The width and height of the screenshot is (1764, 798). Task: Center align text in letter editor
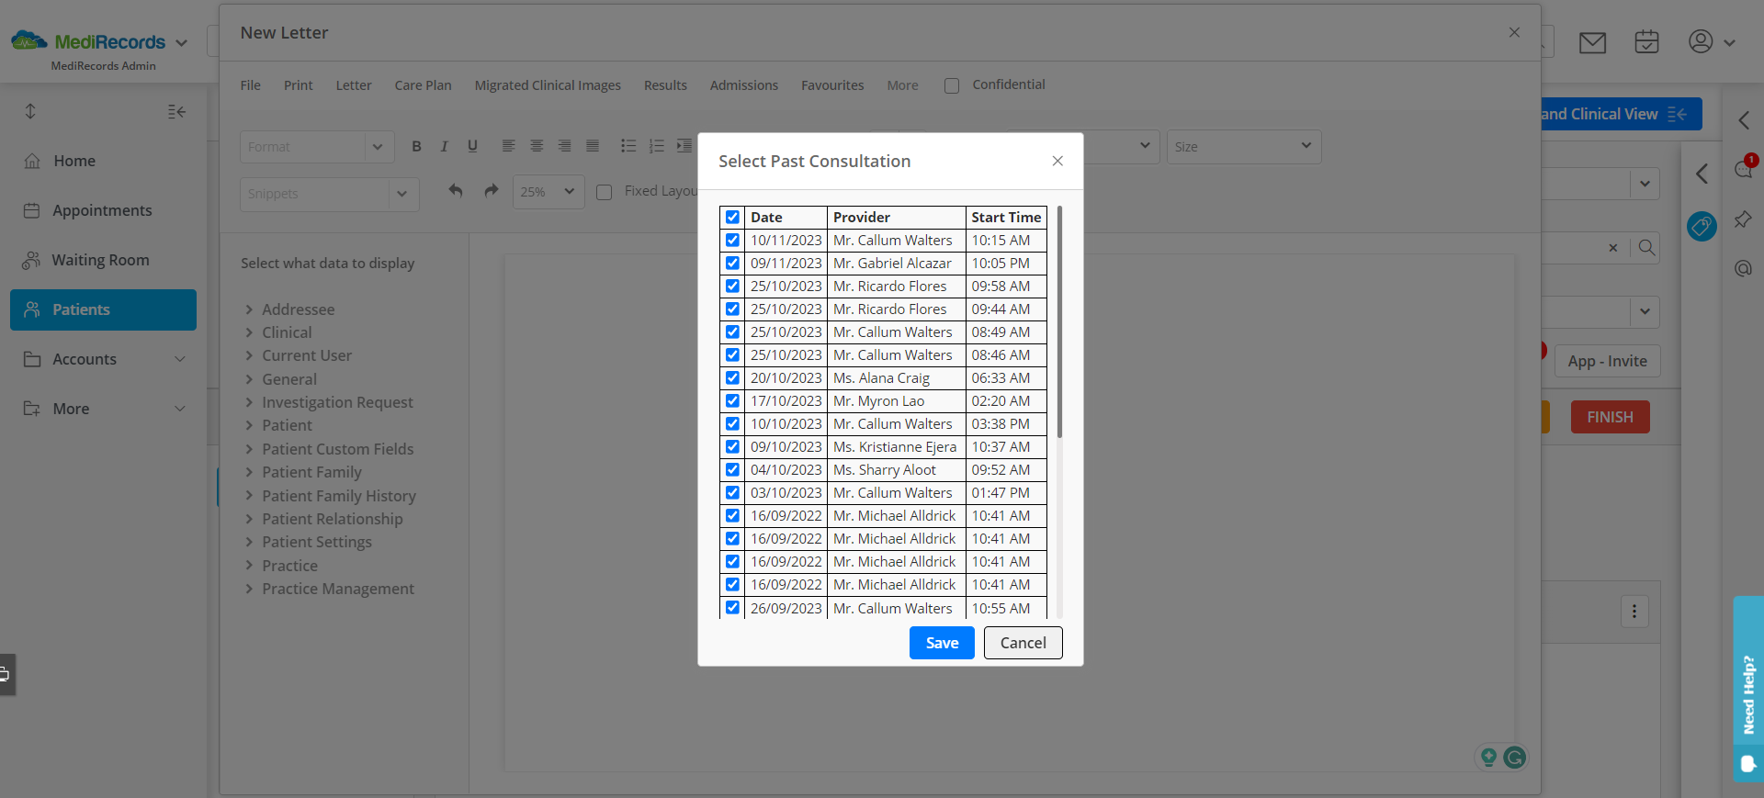click(x=537, y=146)
